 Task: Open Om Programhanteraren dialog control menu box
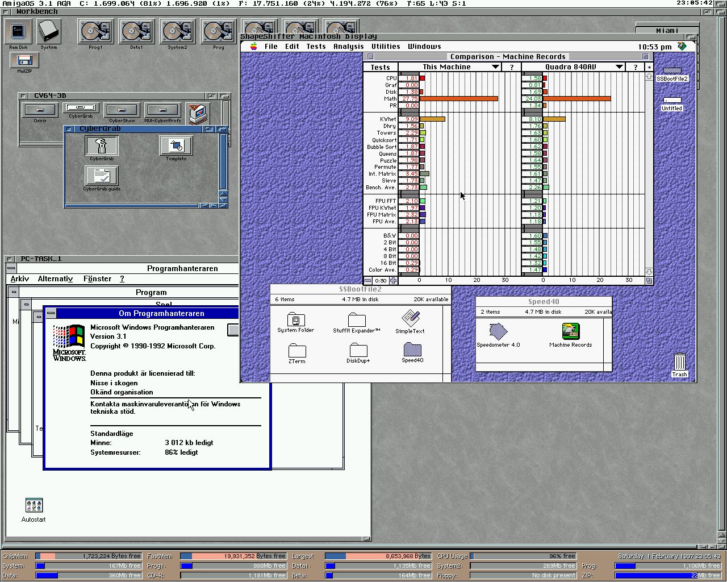pyautogui.click(x=51, y=313)
